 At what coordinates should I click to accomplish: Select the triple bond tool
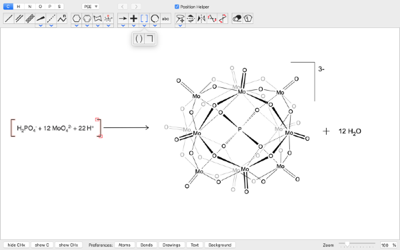point(30,19)
